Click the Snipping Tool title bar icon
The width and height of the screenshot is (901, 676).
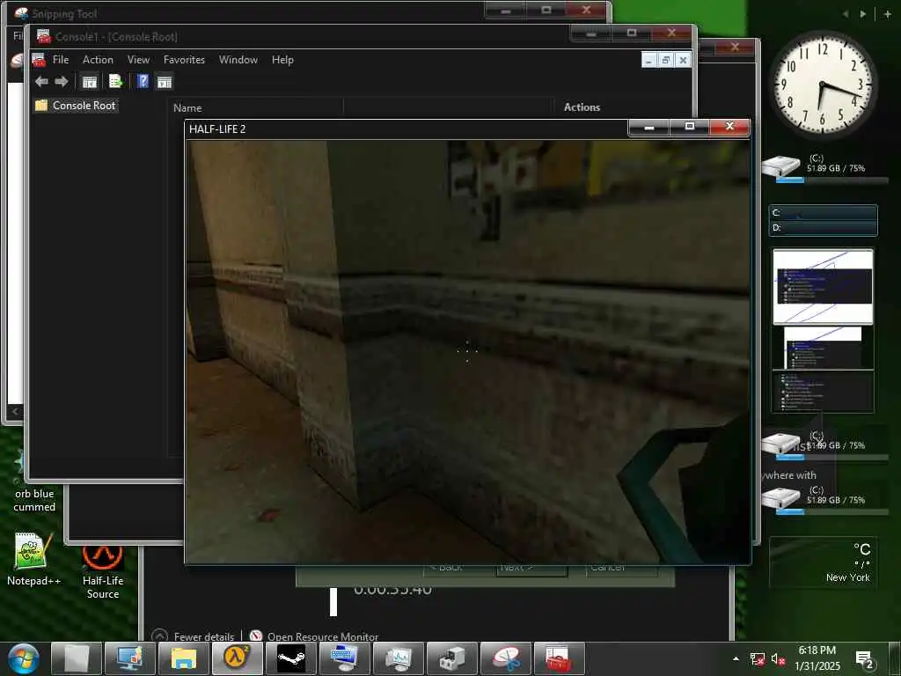pos(21,12)
